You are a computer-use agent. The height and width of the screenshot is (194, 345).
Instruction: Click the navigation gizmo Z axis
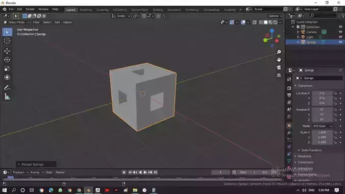point(272,31)
